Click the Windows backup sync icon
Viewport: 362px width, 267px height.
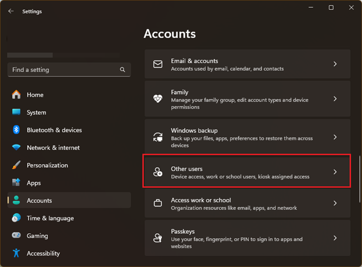[158, 137]
